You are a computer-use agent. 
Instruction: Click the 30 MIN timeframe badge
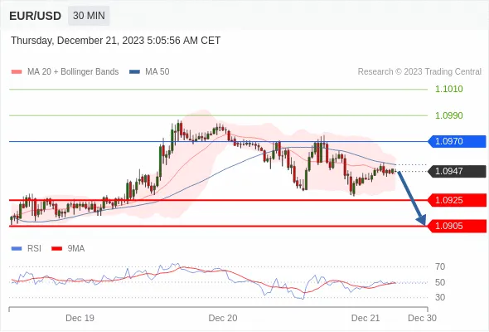(x=89, y=16)
